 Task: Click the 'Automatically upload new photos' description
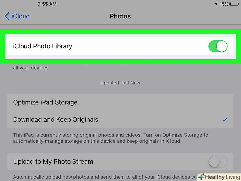99,177
